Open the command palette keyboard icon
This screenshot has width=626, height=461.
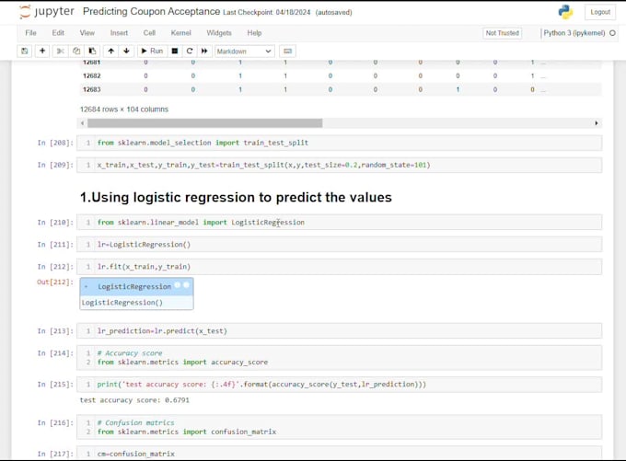(x=287, y=52)
